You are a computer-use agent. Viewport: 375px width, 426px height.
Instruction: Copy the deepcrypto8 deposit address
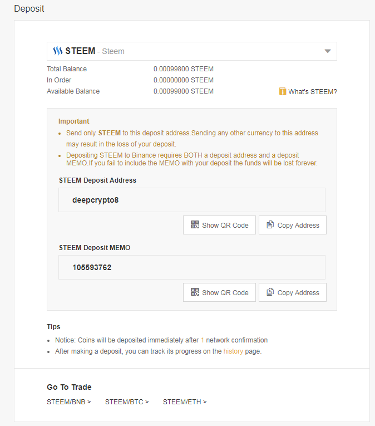(293, 225)
